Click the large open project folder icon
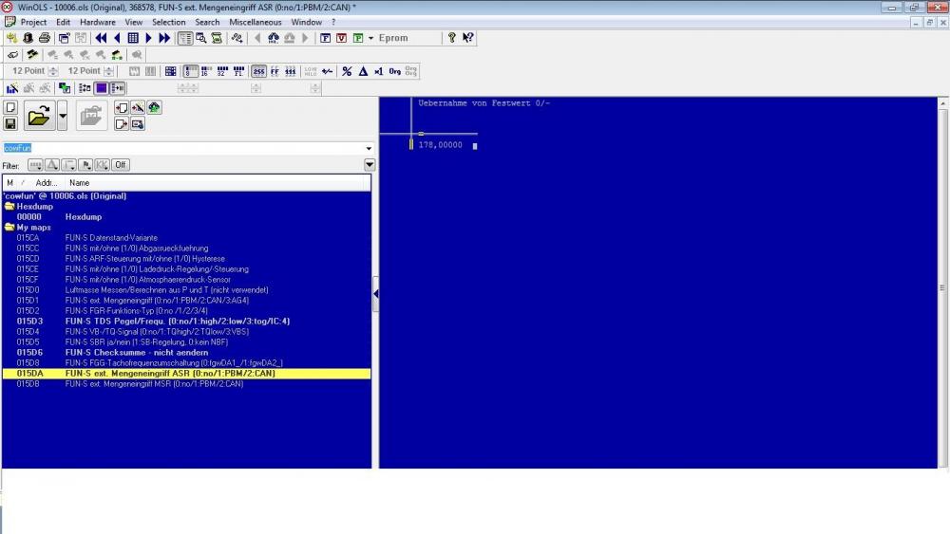 pos(39,116)
